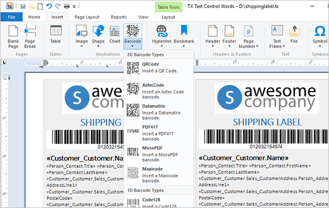
Task: Click the Bookmark ribbon icon
Action: coord(184,31)
